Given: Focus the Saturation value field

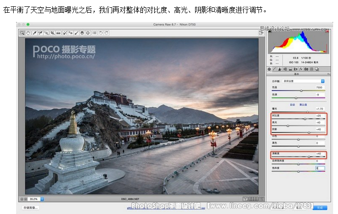Looking at the screenshot, I should click(320, 168).
